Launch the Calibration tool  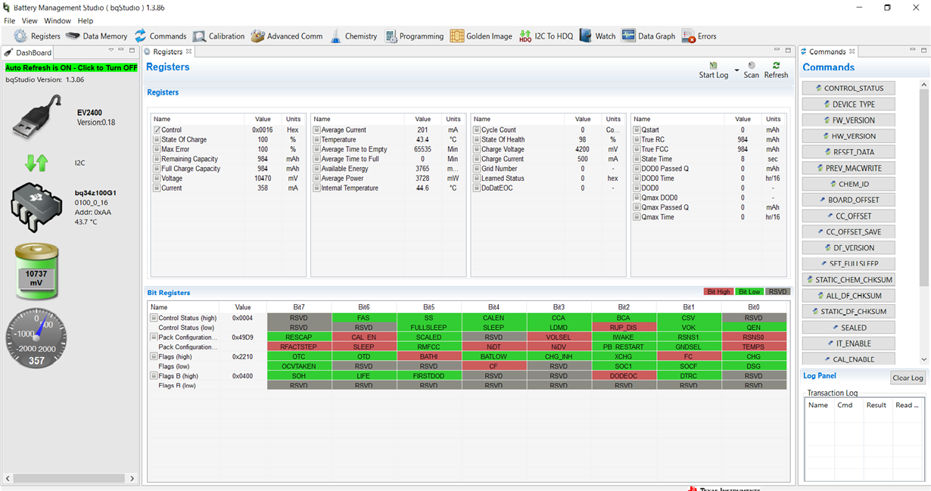tap(219, 36)
